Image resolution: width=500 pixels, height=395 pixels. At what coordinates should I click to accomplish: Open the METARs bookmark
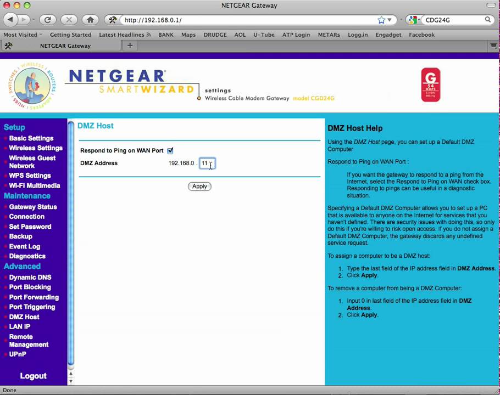(x=329, y=35)
